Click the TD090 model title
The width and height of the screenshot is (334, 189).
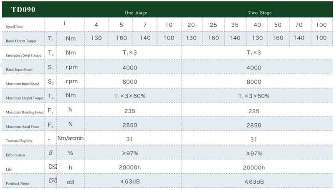tap(21, 9)
